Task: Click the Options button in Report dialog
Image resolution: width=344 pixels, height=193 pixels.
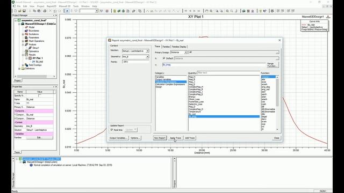Action: [x=135, y=138]
